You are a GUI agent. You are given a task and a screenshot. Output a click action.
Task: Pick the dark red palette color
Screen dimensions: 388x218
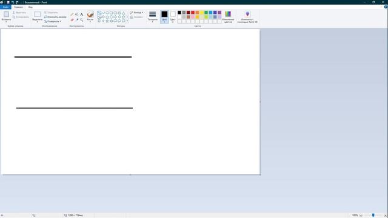(189, 12)
